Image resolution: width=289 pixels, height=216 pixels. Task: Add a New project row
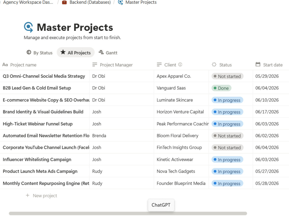click(x=41, y=196)
